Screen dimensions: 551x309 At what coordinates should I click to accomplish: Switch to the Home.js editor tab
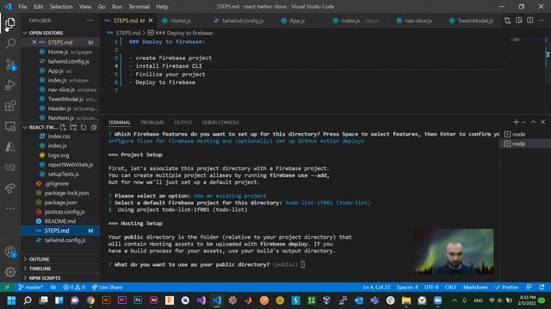181,21
